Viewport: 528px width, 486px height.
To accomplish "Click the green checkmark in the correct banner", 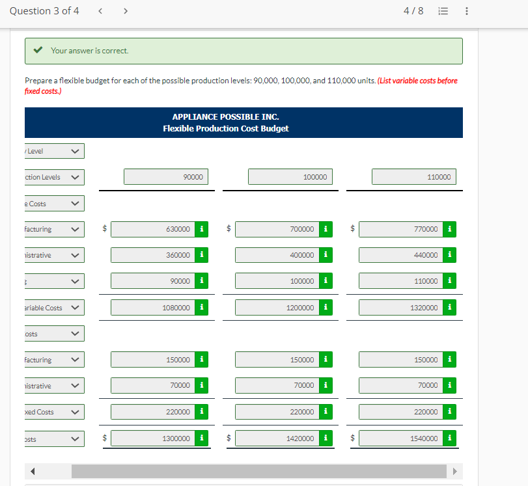I will coord(36,51).
